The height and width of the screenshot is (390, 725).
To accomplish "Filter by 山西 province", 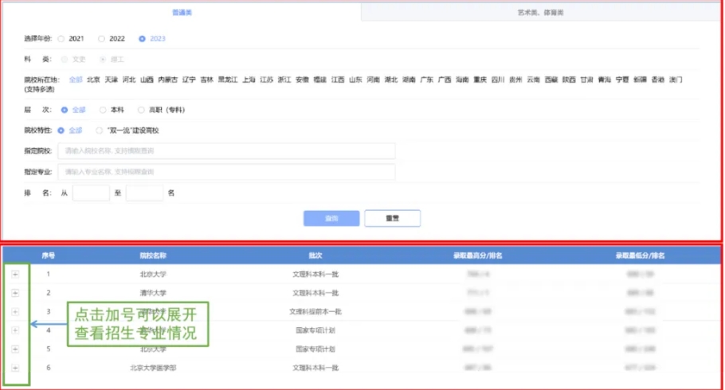I will click(x=147, y=80).
